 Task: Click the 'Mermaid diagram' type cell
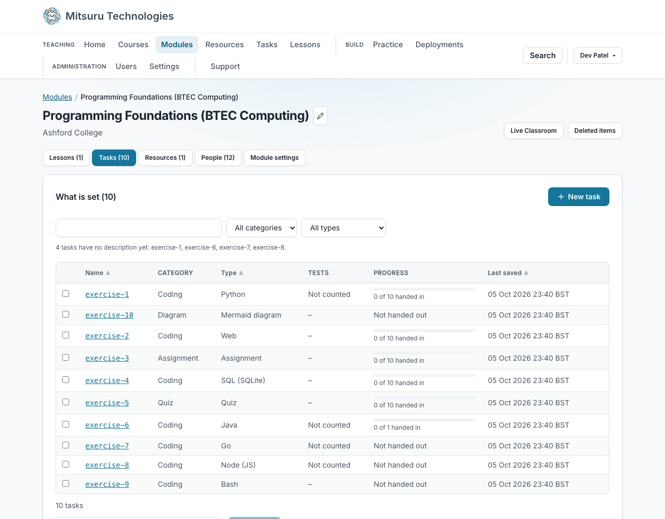click(x=251, y=315)
